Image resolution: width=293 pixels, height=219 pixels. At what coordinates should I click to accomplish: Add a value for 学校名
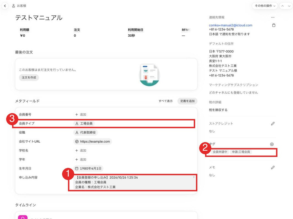coord(81,150)
